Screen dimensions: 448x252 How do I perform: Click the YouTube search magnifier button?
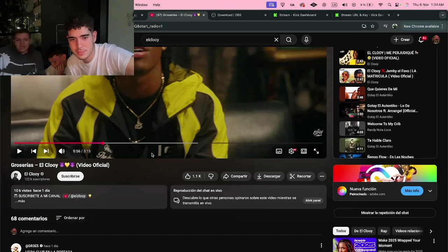tap(289, 40)
